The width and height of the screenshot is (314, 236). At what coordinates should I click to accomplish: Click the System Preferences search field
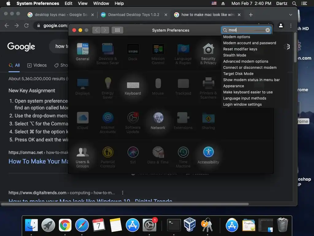246,30
